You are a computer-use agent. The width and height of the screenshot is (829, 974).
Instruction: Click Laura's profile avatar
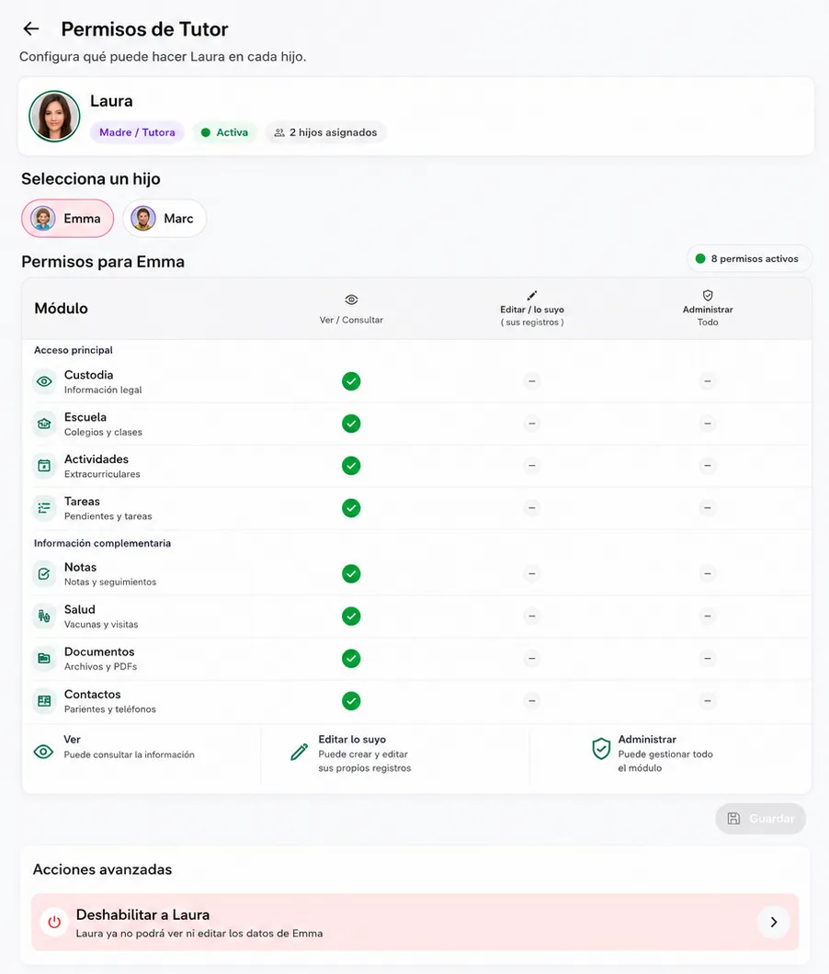[x=55, y=116]
